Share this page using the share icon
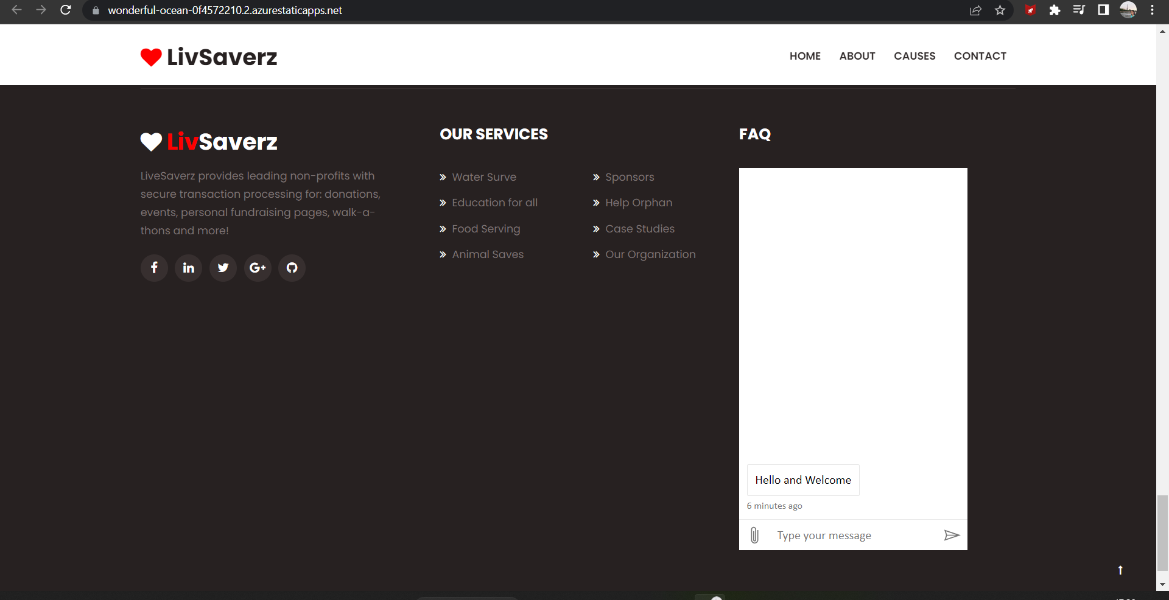 coord(975,10)
